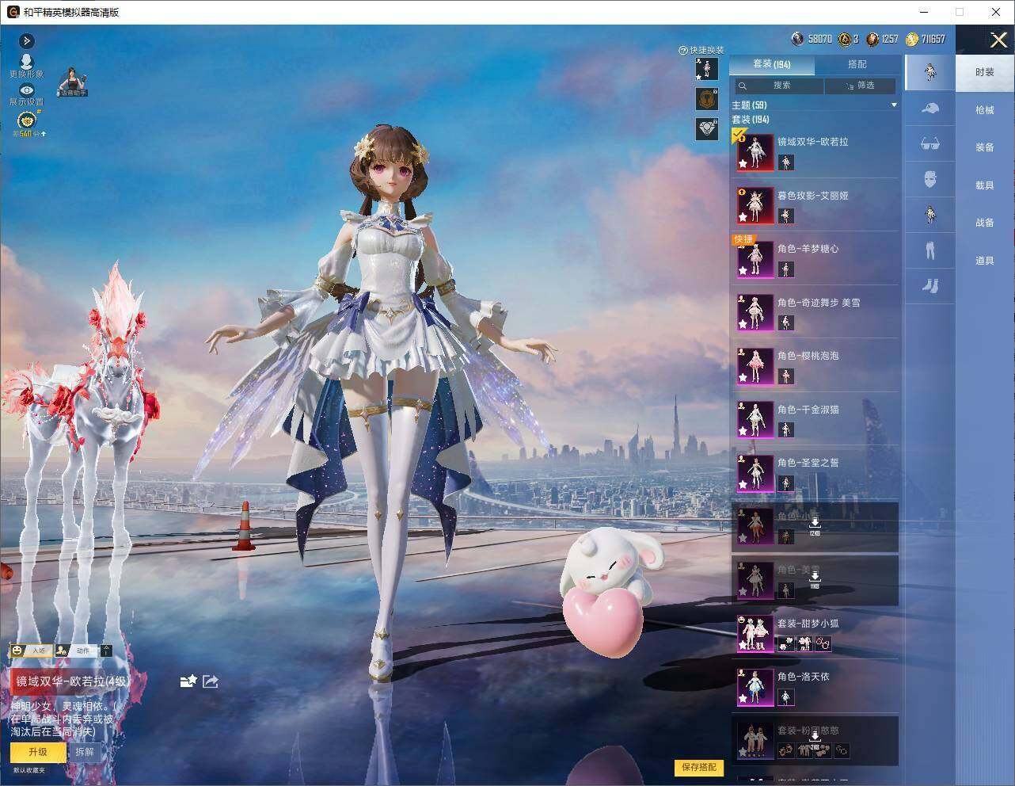Click the share arrow icon
The width and height of the screenshot is (1015, 786).
pyautogui.click(x=211, y=681)
